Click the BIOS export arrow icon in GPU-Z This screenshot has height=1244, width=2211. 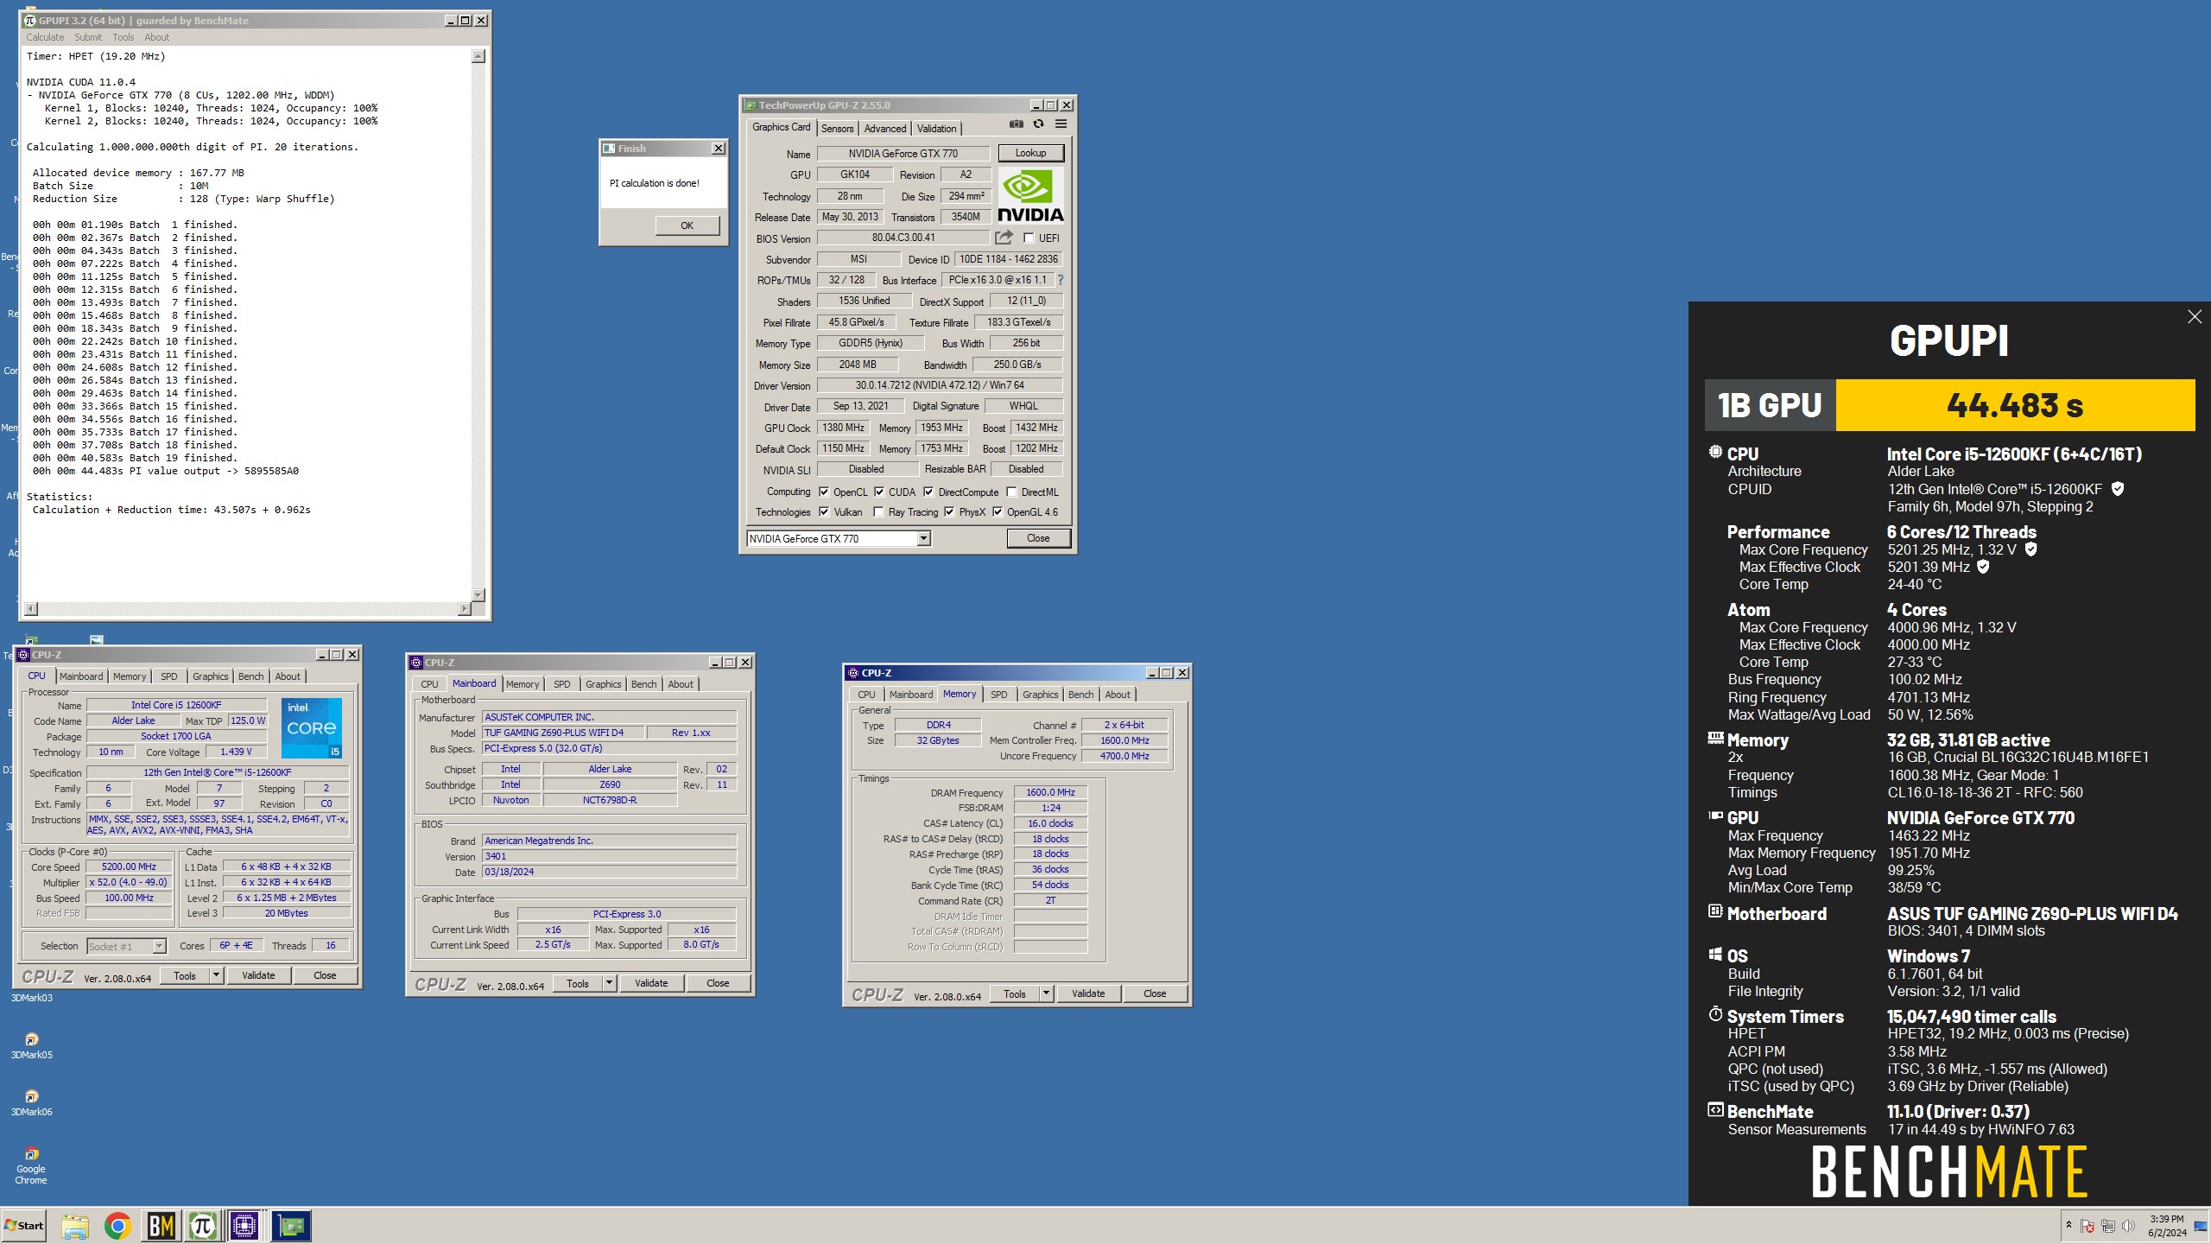pos(1004,238)
